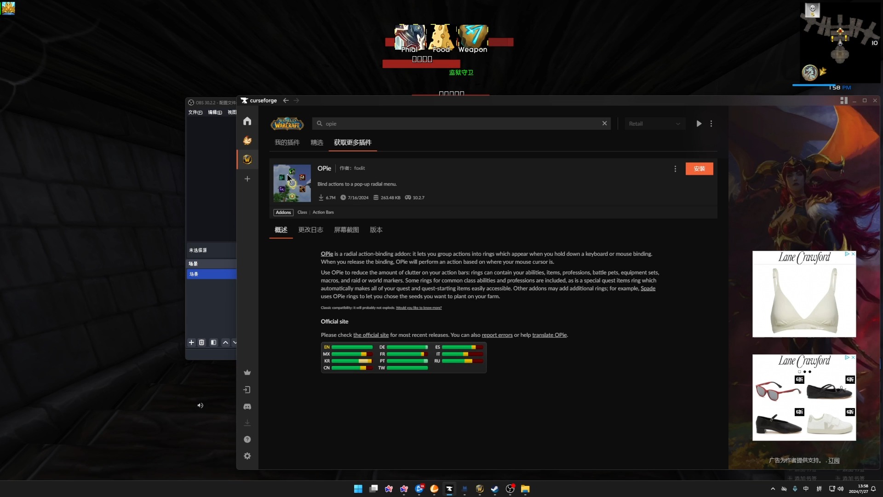Open Steam from the taskbar
This screenshot has width=883, height=497.
[x=495, y=489]
